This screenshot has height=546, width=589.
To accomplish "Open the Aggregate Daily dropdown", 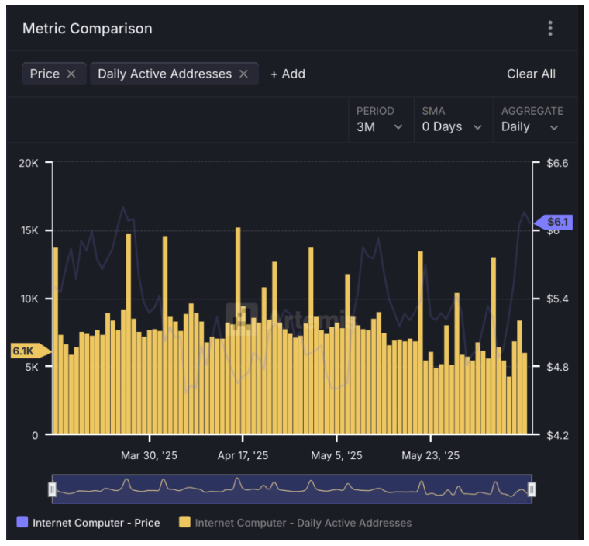I will [531, 126].
